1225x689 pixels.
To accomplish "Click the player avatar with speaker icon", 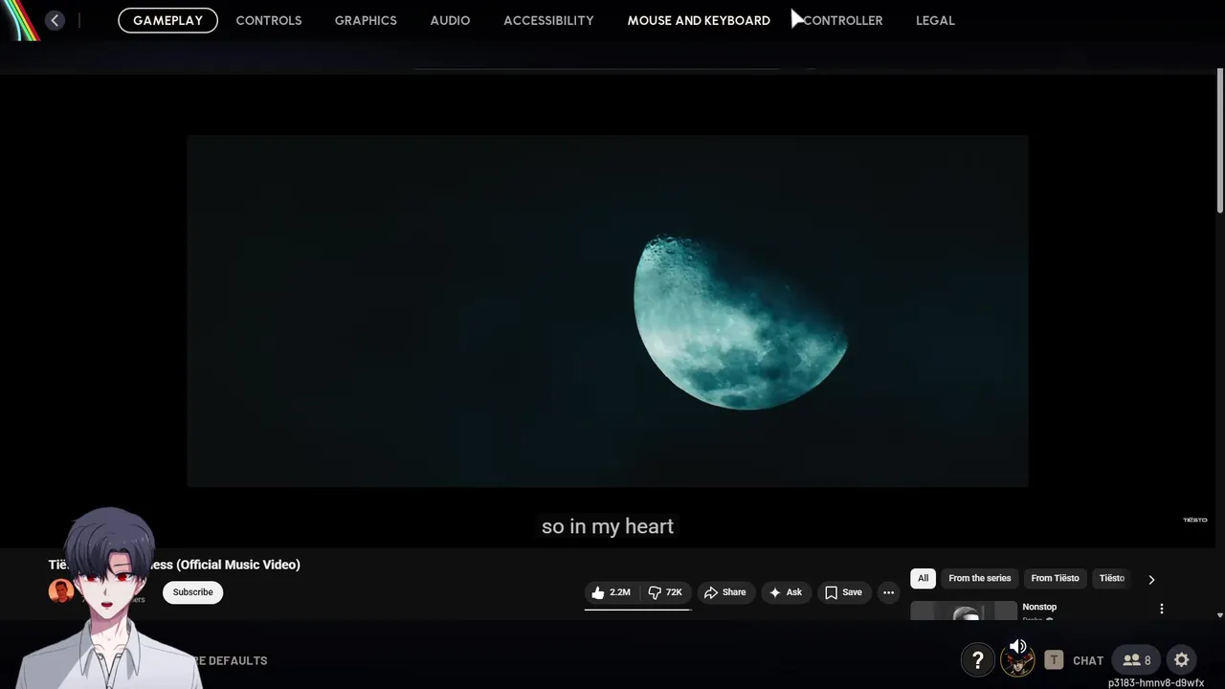I will click(1017, 659).
